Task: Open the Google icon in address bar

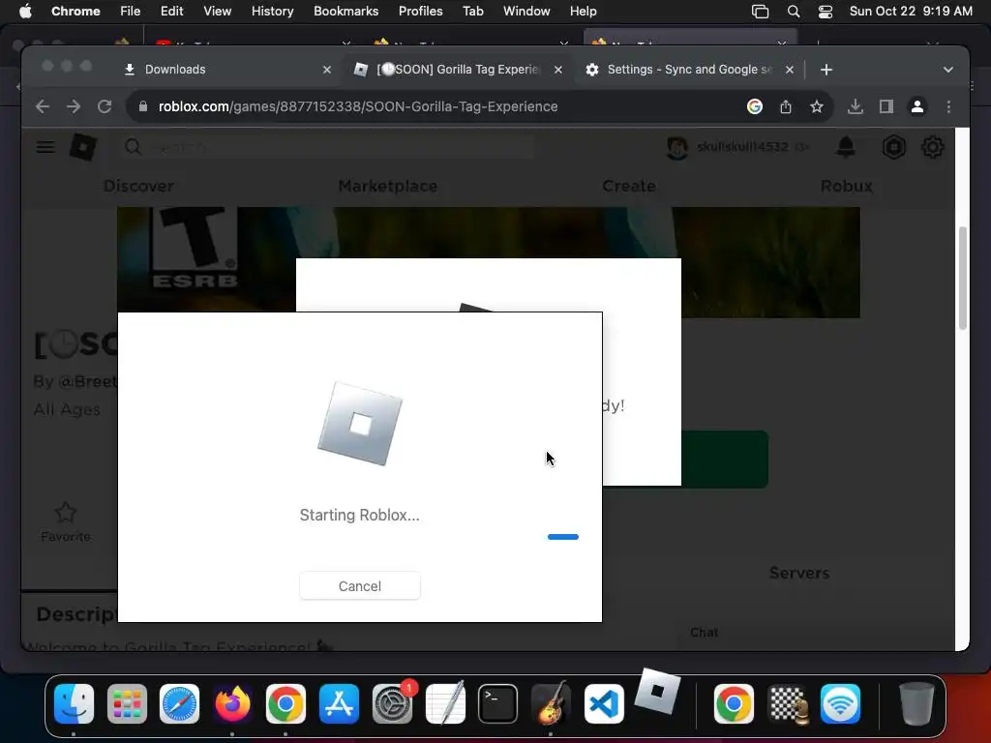Action: point(754,106)
